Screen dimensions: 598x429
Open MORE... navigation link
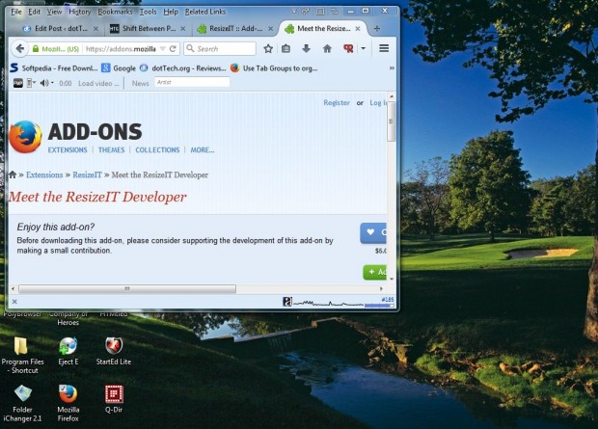[203, 149]
